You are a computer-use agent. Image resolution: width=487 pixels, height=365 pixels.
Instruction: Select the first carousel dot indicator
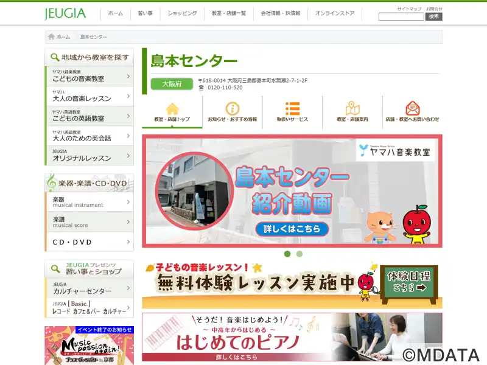[x=287, y=254]
